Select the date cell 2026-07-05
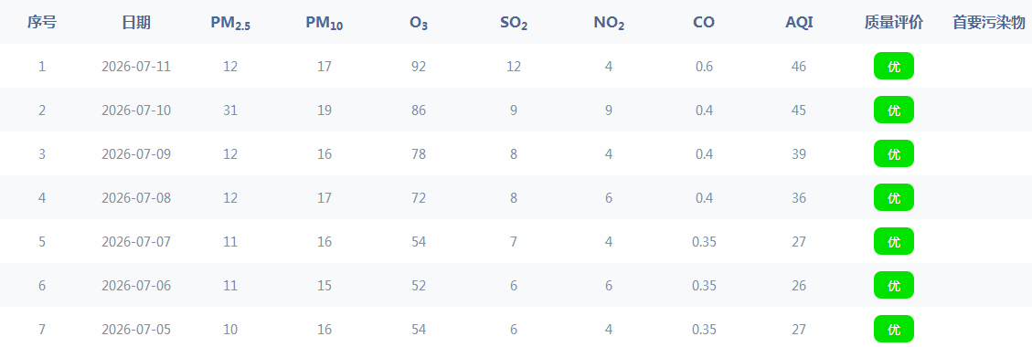1032x347 pixels. click(136, 330)
